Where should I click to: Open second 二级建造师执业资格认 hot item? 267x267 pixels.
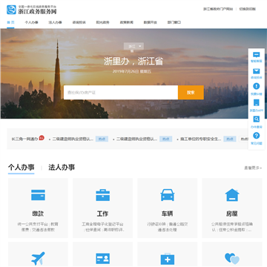click(x=136, y=139)
